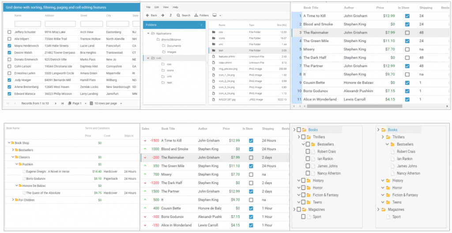Image resolution: width=452 pixels, height=233 pixels.
Task: Collapse the Book Shop node in tree grid
Action: pos(9,143)
